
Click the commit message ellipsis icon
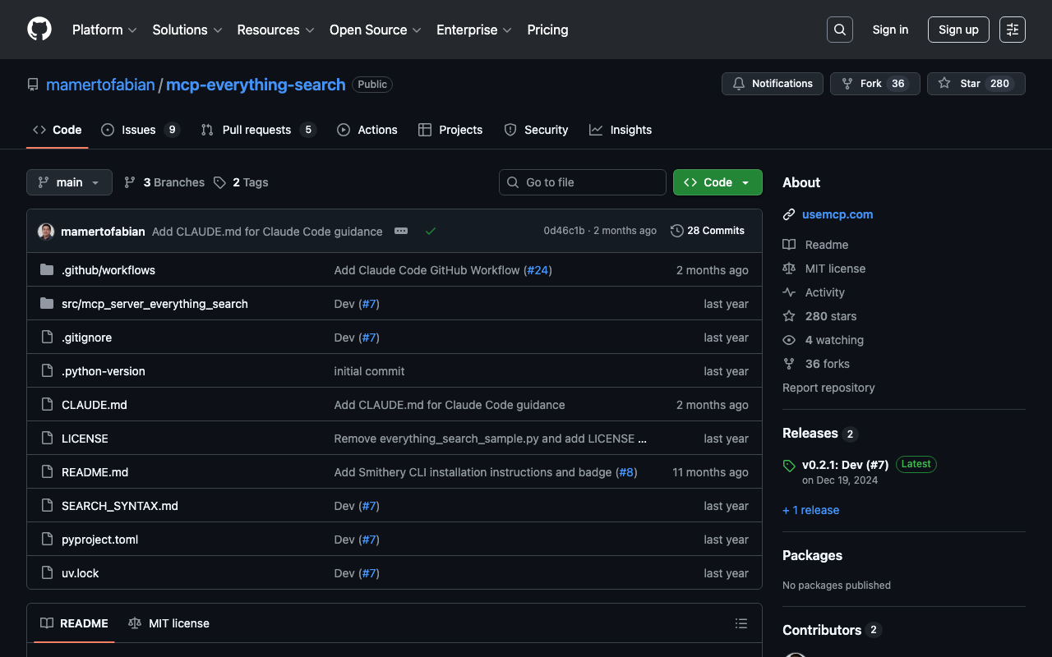[x=401, y=231]
